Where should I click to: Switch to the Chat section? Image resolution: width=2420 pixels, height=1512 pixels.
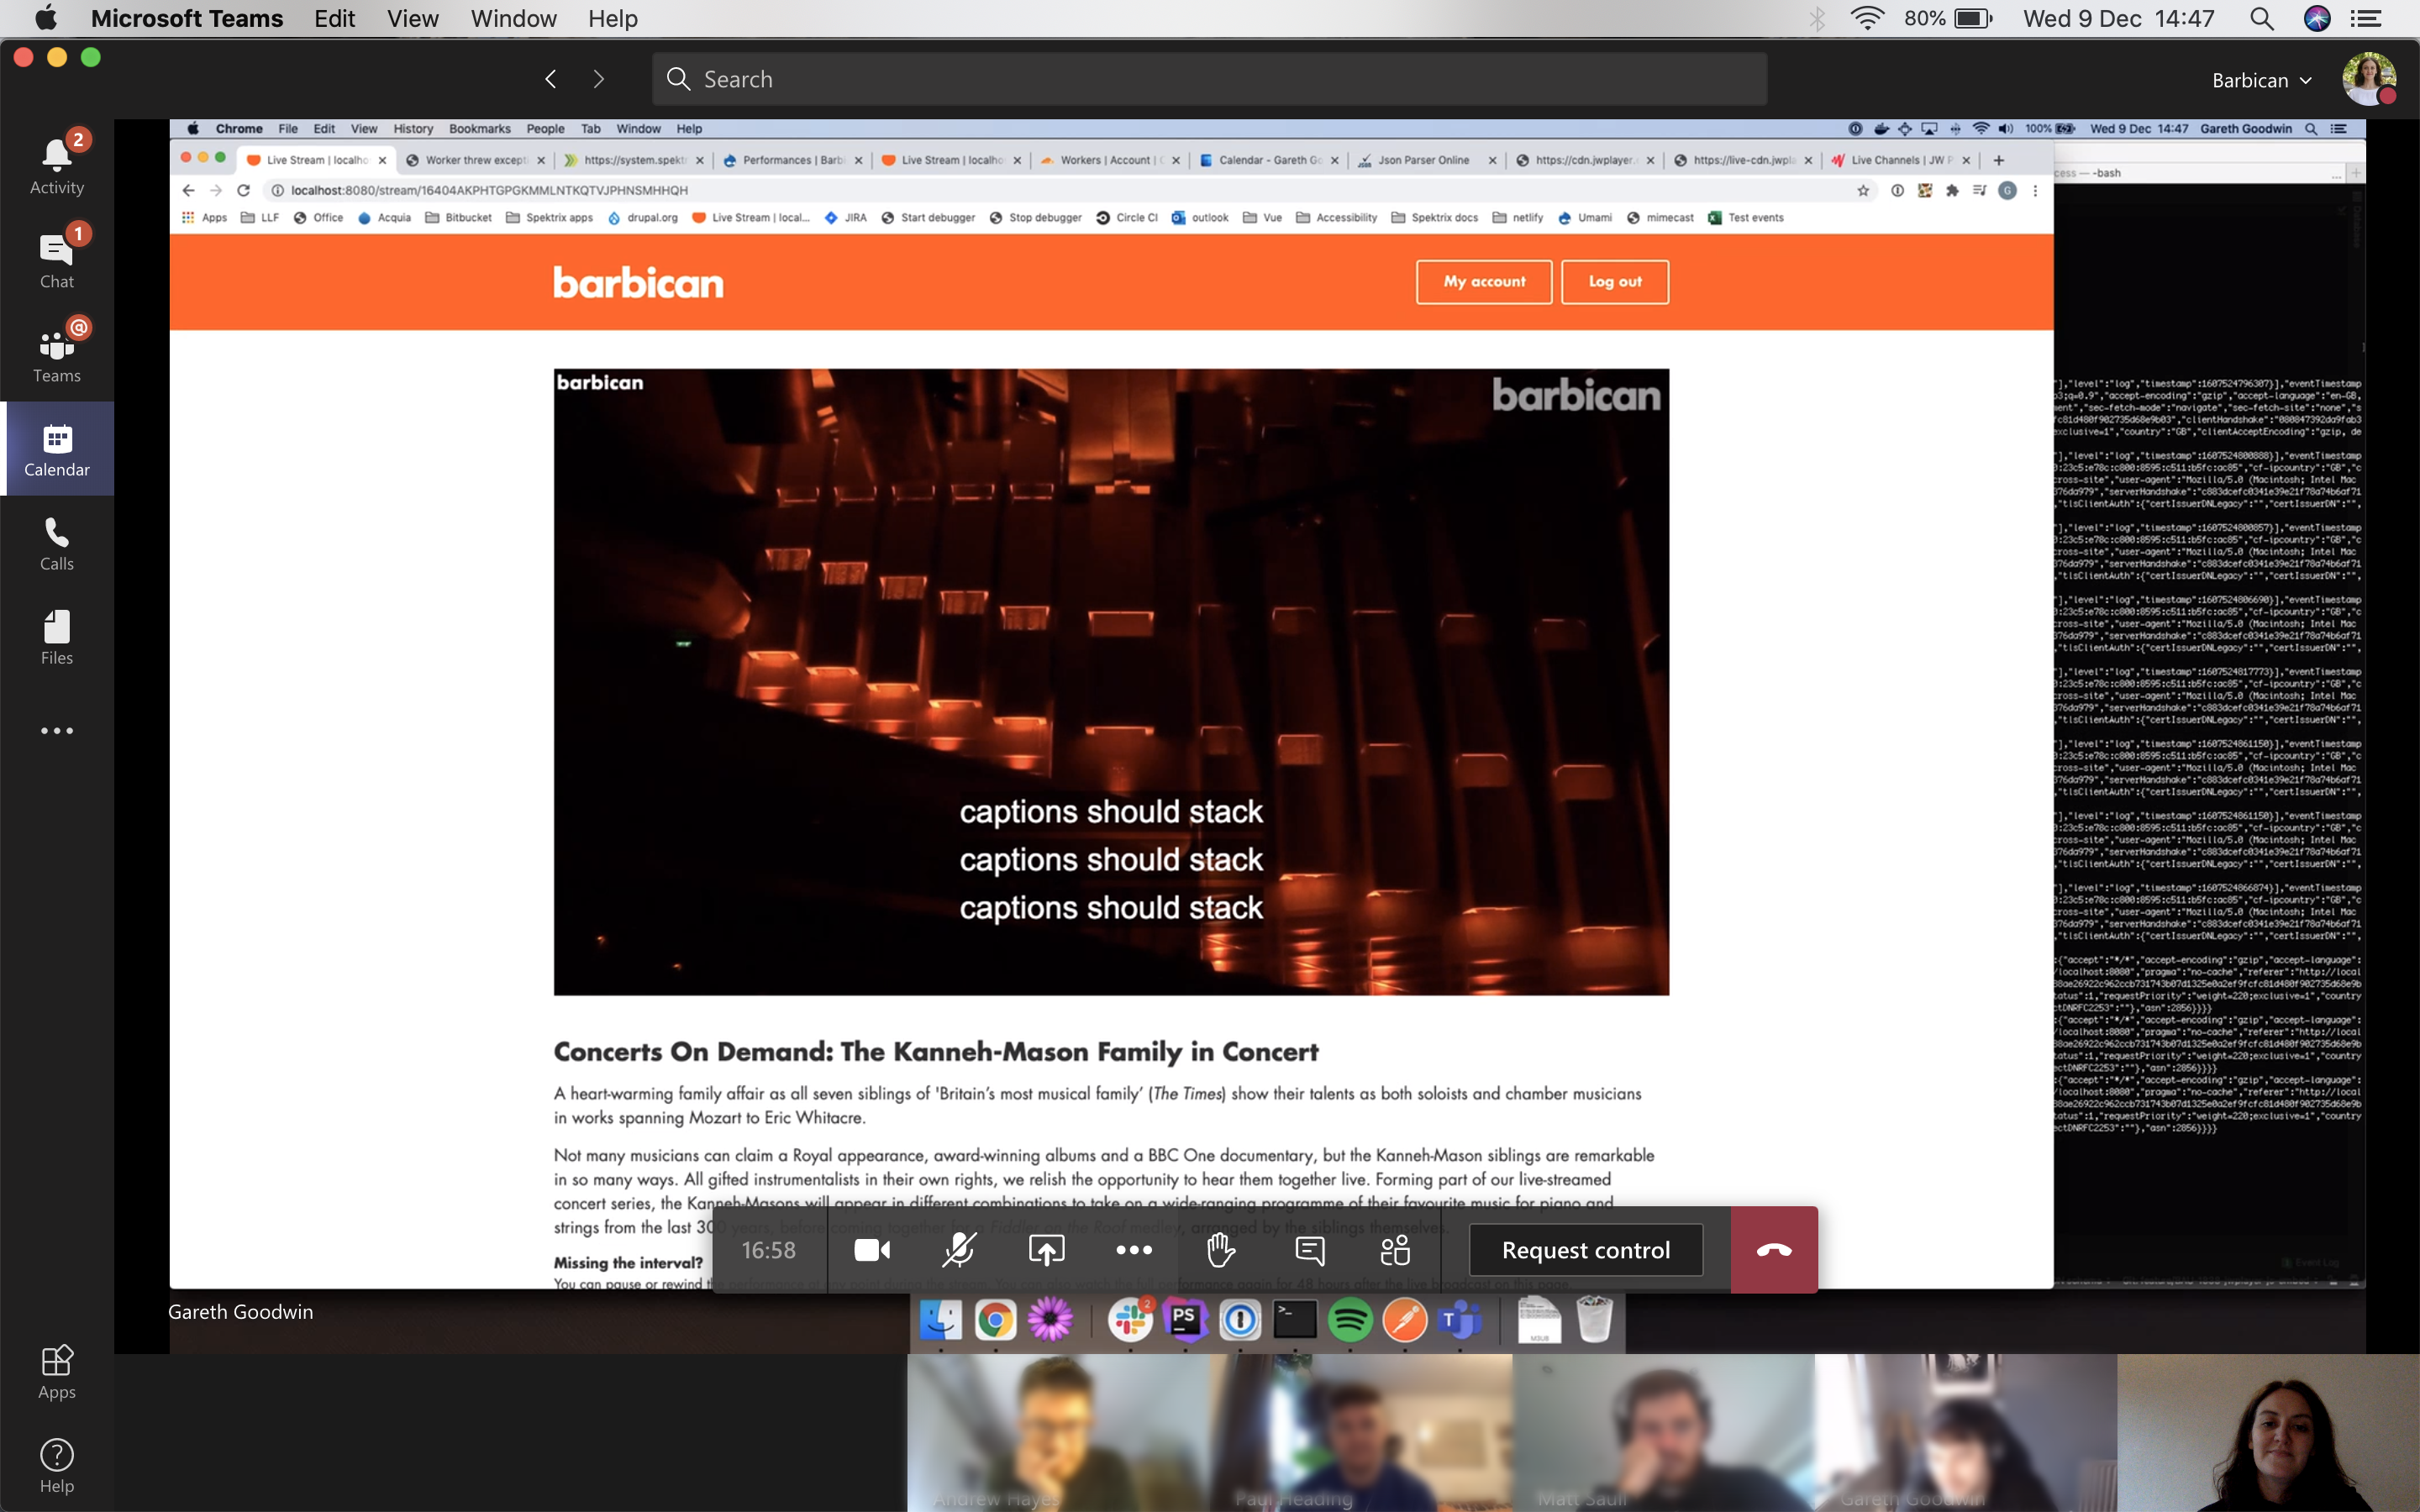tap(56, 255)
